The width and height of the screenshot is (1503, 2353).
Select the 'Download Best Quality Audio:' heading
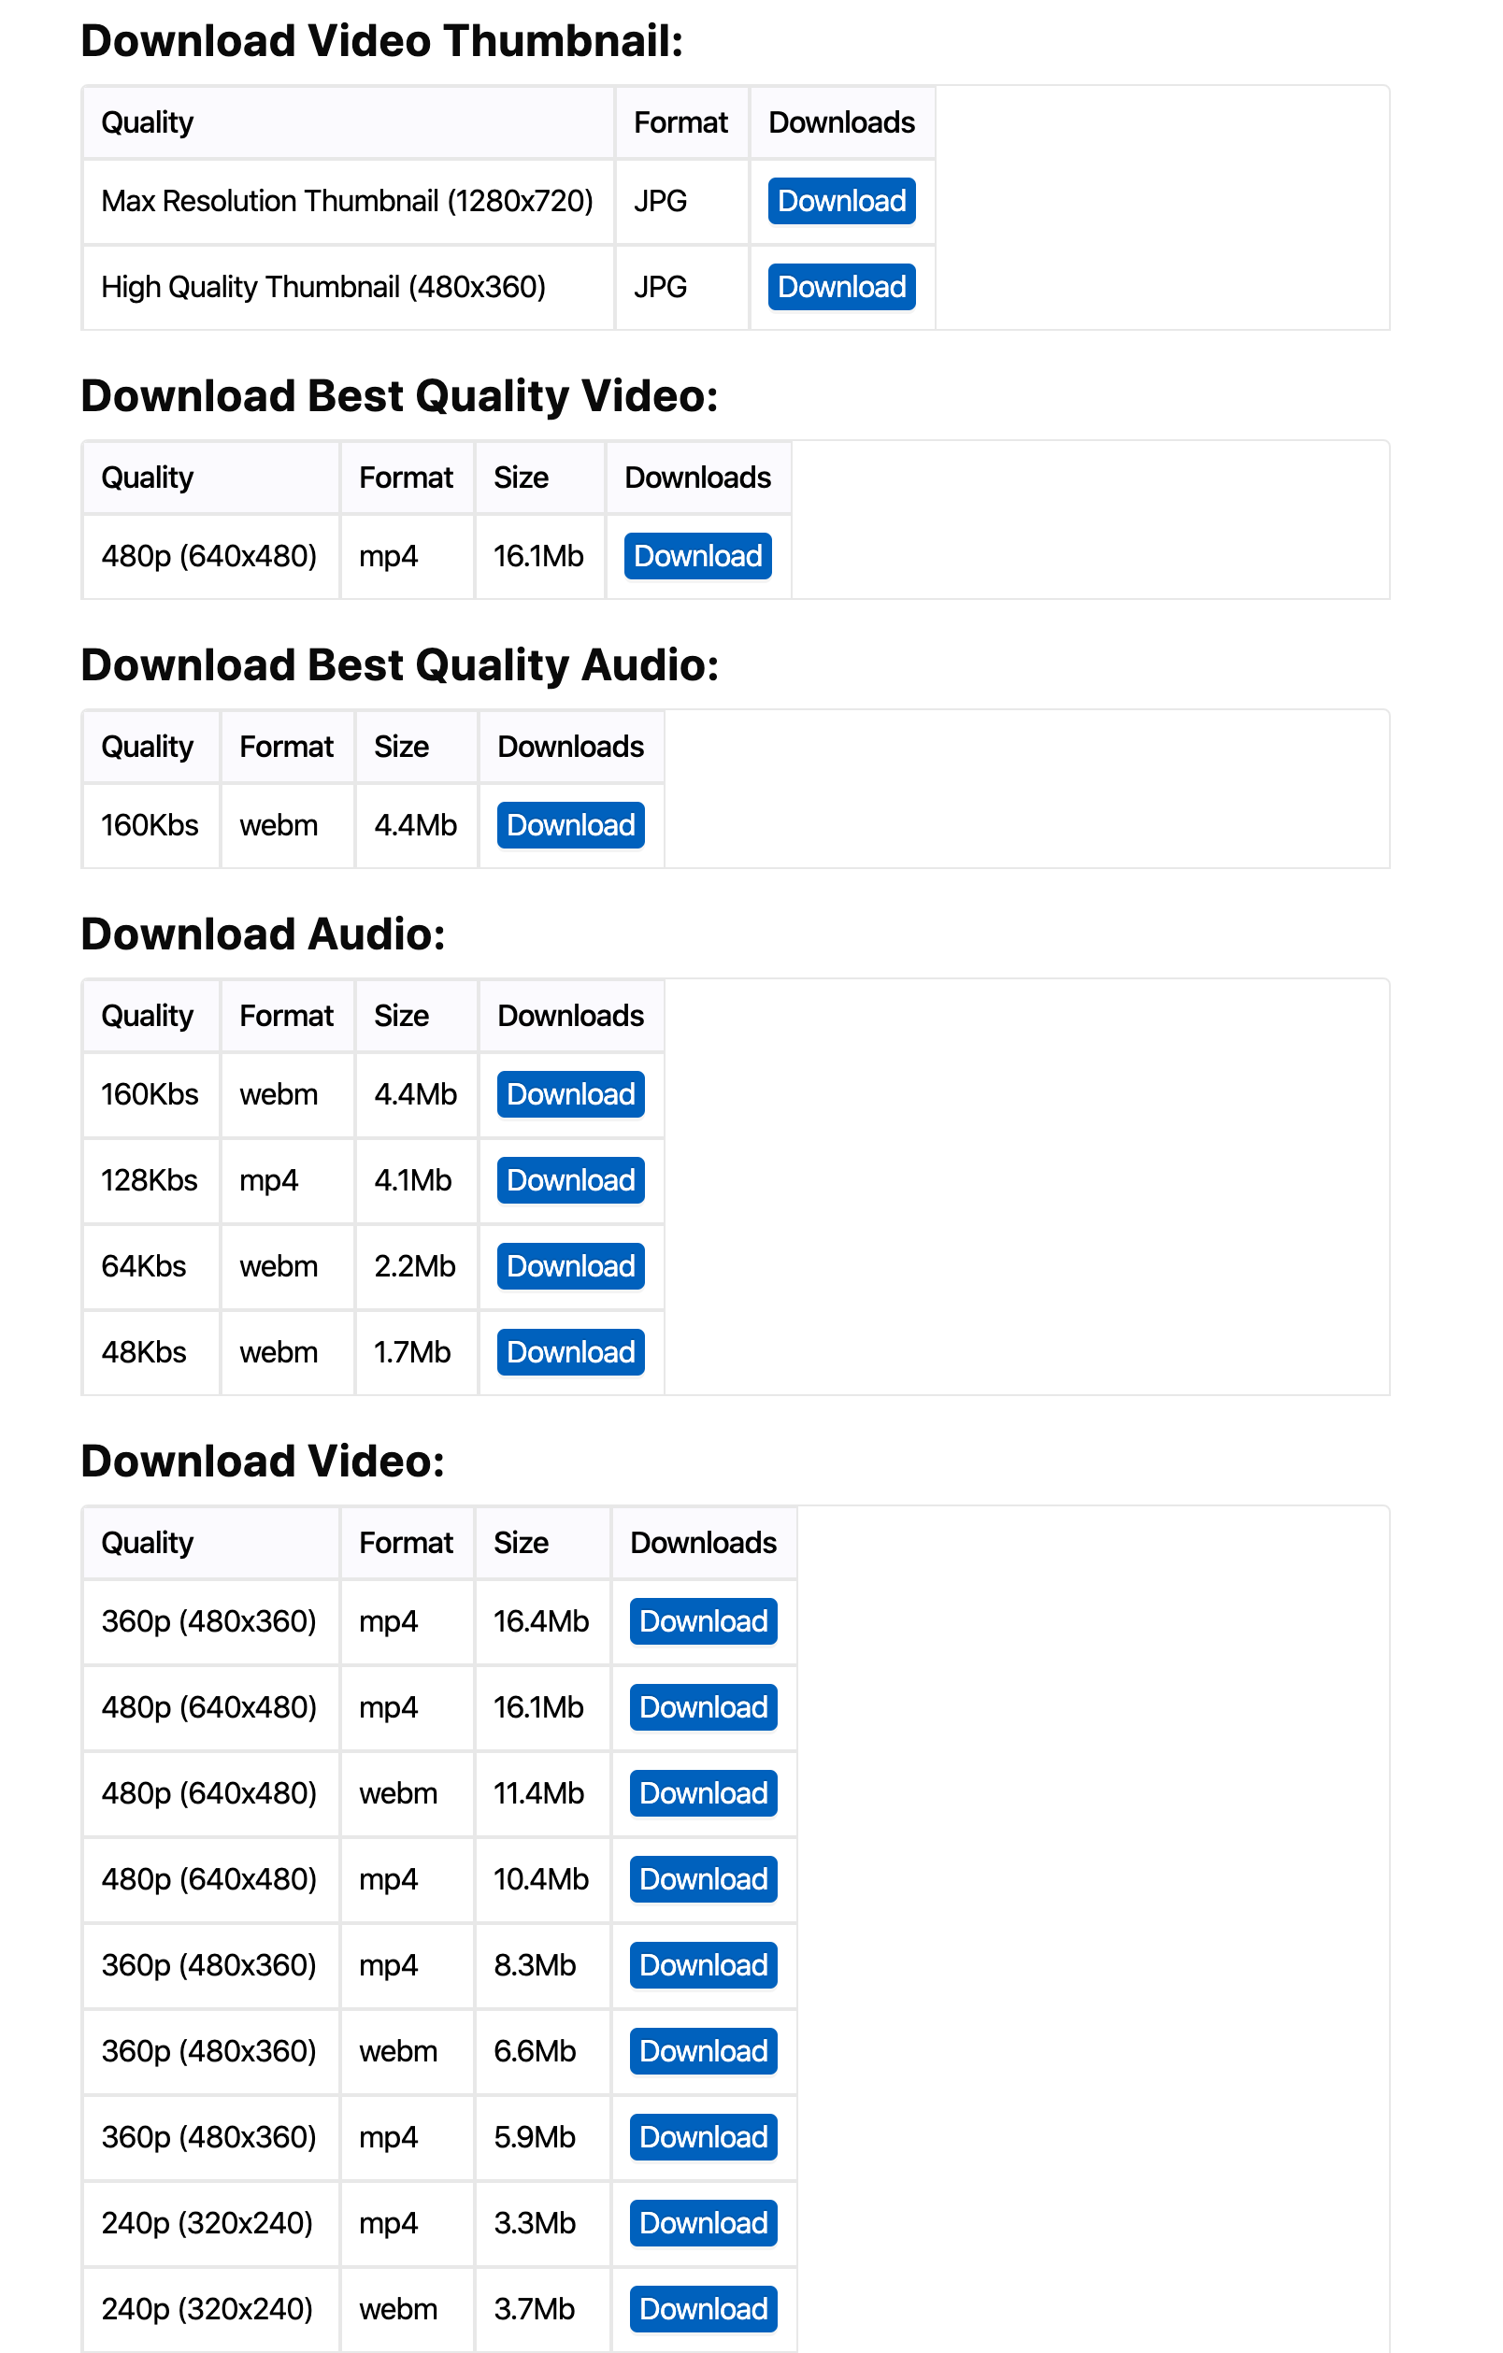tap(400, 665)
